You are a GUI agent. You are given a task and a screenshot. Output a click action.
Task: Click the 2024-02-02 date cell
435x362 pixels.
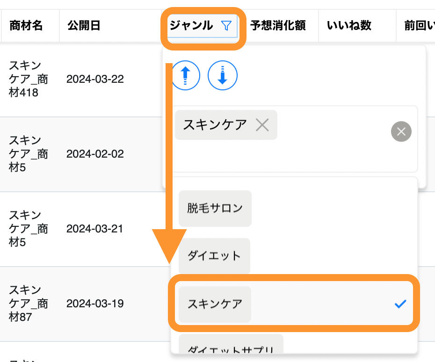tap(95, 154)
